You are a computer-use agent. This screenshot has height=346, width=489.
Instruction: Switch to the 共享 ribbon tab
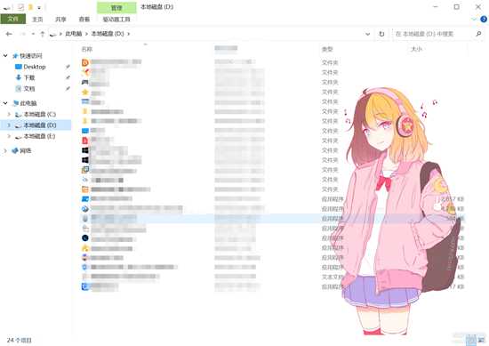[60, 20]
